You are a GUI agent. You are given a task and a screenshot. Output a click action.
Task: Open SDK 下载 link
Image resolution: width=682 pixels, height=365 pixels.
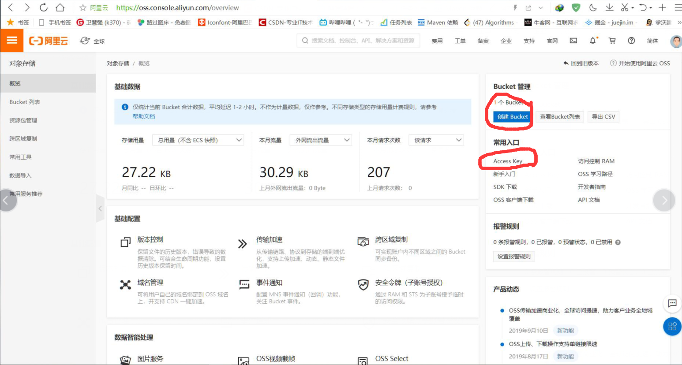coord(505,187)
